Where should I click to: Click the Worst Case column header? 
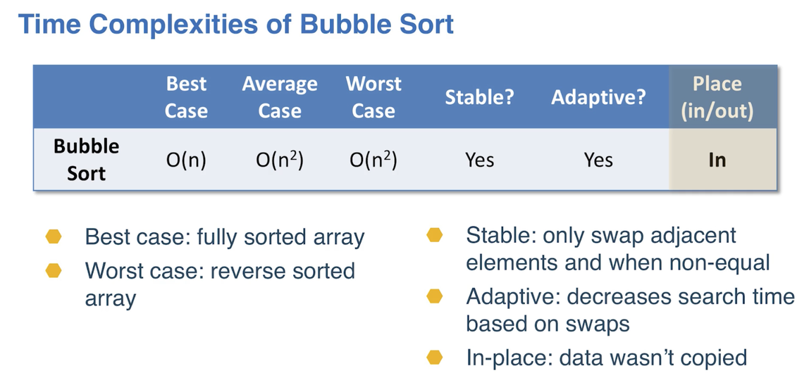373,97
